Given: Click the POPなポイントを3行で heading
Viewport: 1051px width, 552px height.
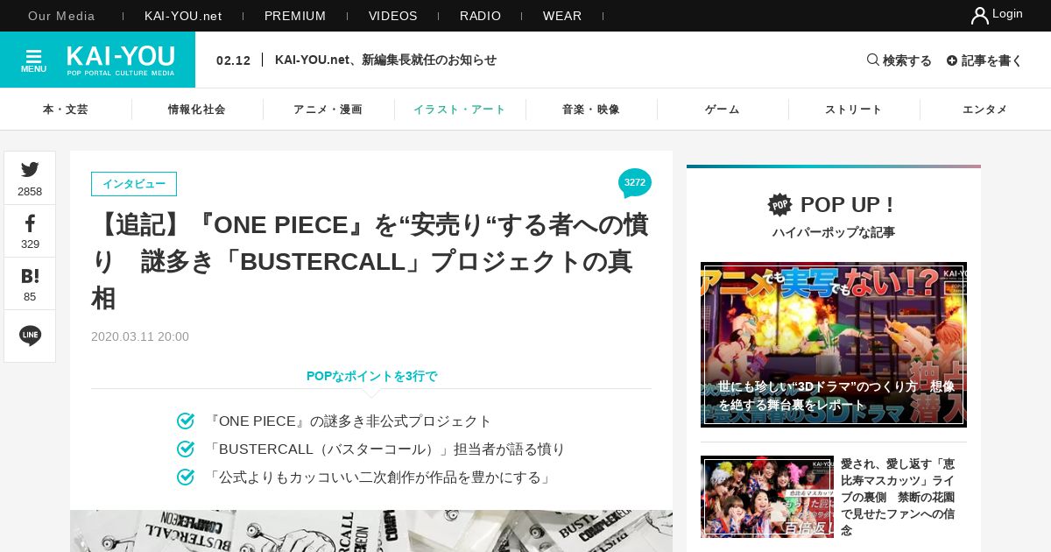Looking at the screenshot, I should [x=371, y=376].
